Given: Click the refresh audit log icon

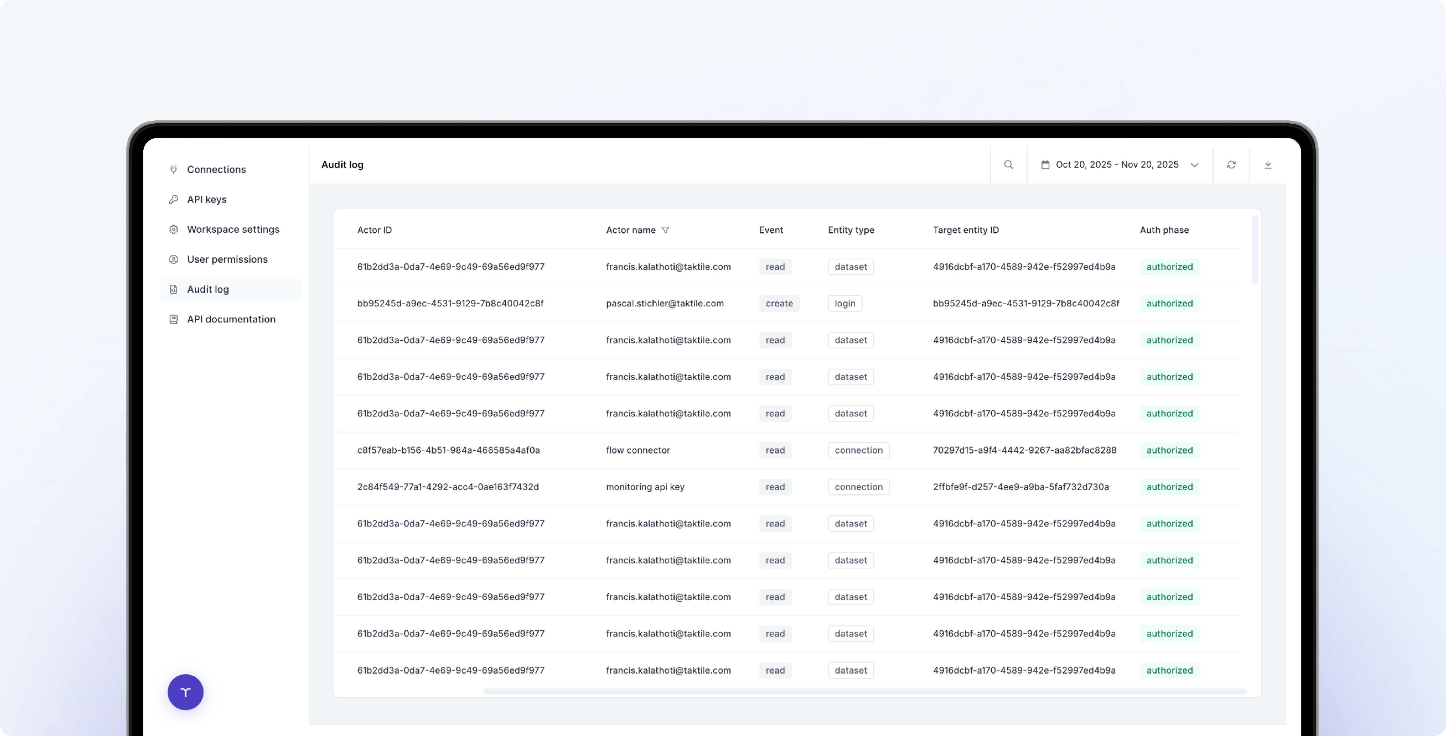Looking at the screenshot, I should point(1231,165).
